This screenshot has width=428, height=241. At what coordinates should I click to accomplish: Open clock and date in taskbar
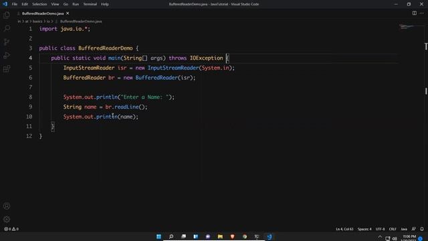(x=409, y=238)
